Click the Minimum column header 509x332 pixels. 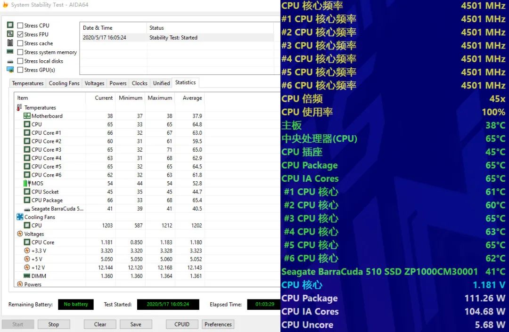130,98
